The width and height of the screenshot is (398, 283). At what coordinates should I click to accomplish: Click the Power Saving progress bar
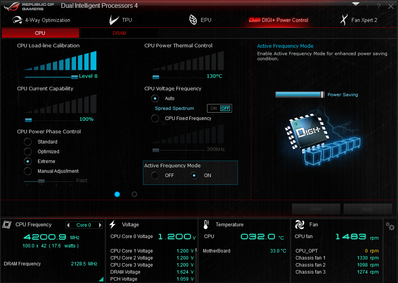pyautogui.click(x=300, y=95)
